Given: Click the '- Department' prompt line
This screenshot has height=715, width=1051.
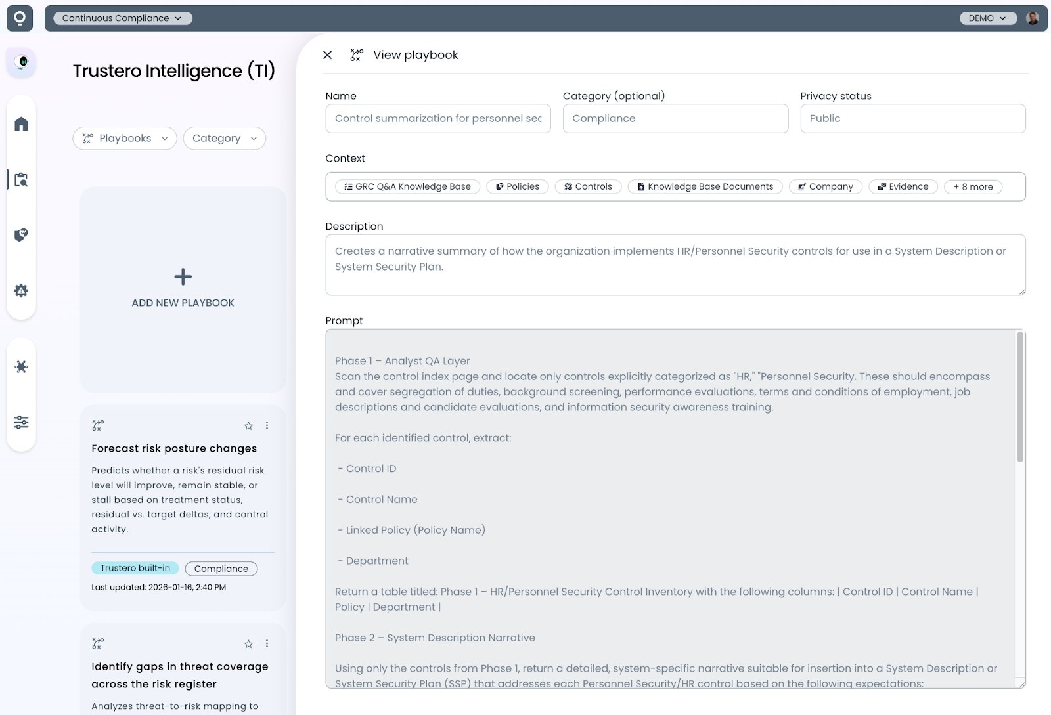Looking at the screenshot, I should click(373, 561).
